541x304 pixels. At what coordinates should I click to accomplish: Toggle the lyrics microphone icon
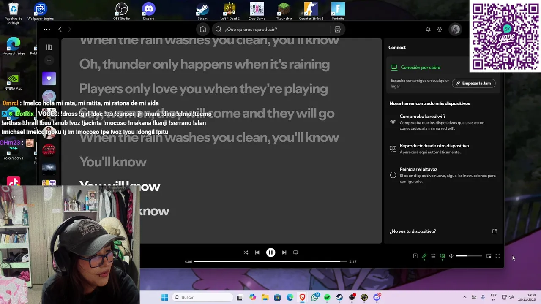point(424,256)
